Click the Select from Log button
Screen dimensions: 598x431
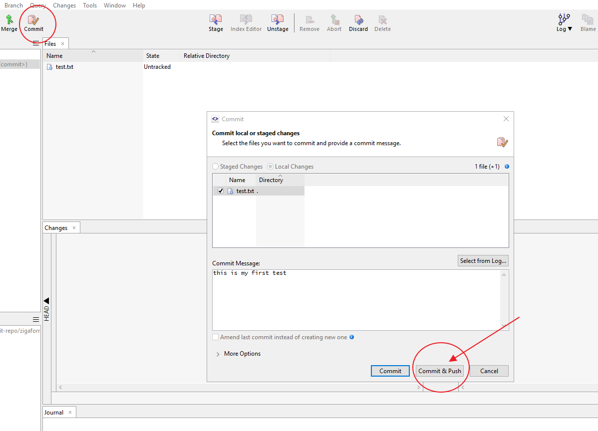coord(483,261)
